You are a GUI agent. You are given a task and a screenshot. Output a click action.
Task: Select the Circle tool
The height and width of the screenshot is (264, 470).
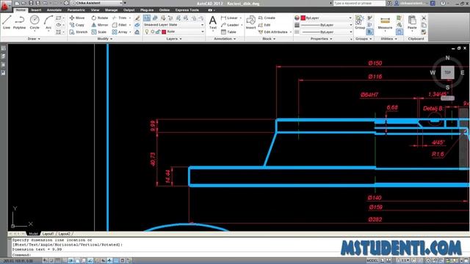[35, 23]
